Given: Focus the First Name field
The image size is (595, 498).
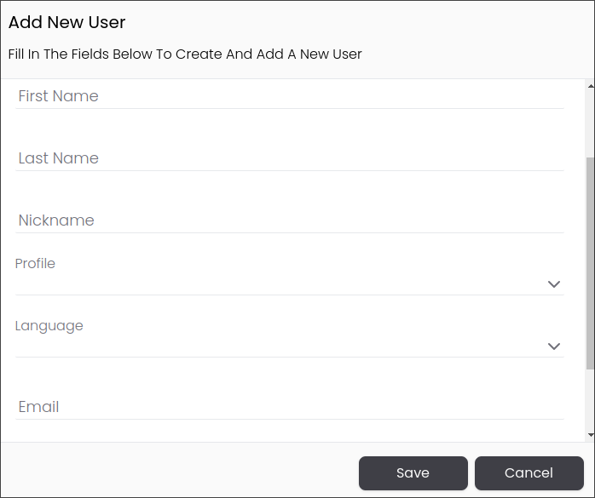Looking at the screenshot, I should [x=290, y=96].
